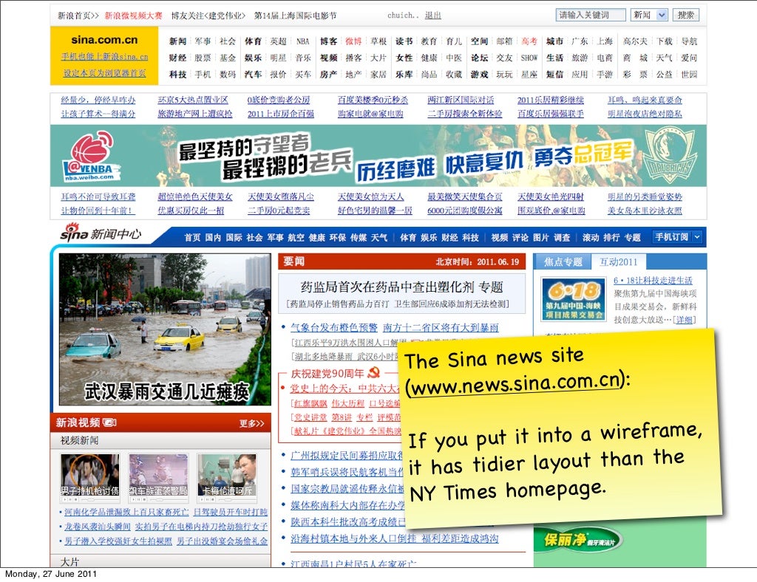Image resolution: width=757 pixels, height=582 pixels.
Task: Open 专题 in news center navigation
Action: point(633,237)
